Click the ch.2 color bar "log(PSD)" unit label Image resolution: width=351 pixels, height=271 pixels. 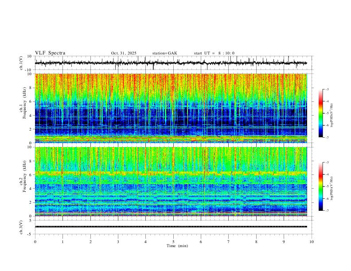[x=332, y=189]
